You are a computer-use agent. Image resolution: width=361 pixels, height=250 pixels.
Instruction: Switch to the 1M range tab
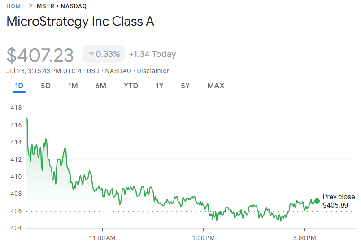(x=73, y=86)
